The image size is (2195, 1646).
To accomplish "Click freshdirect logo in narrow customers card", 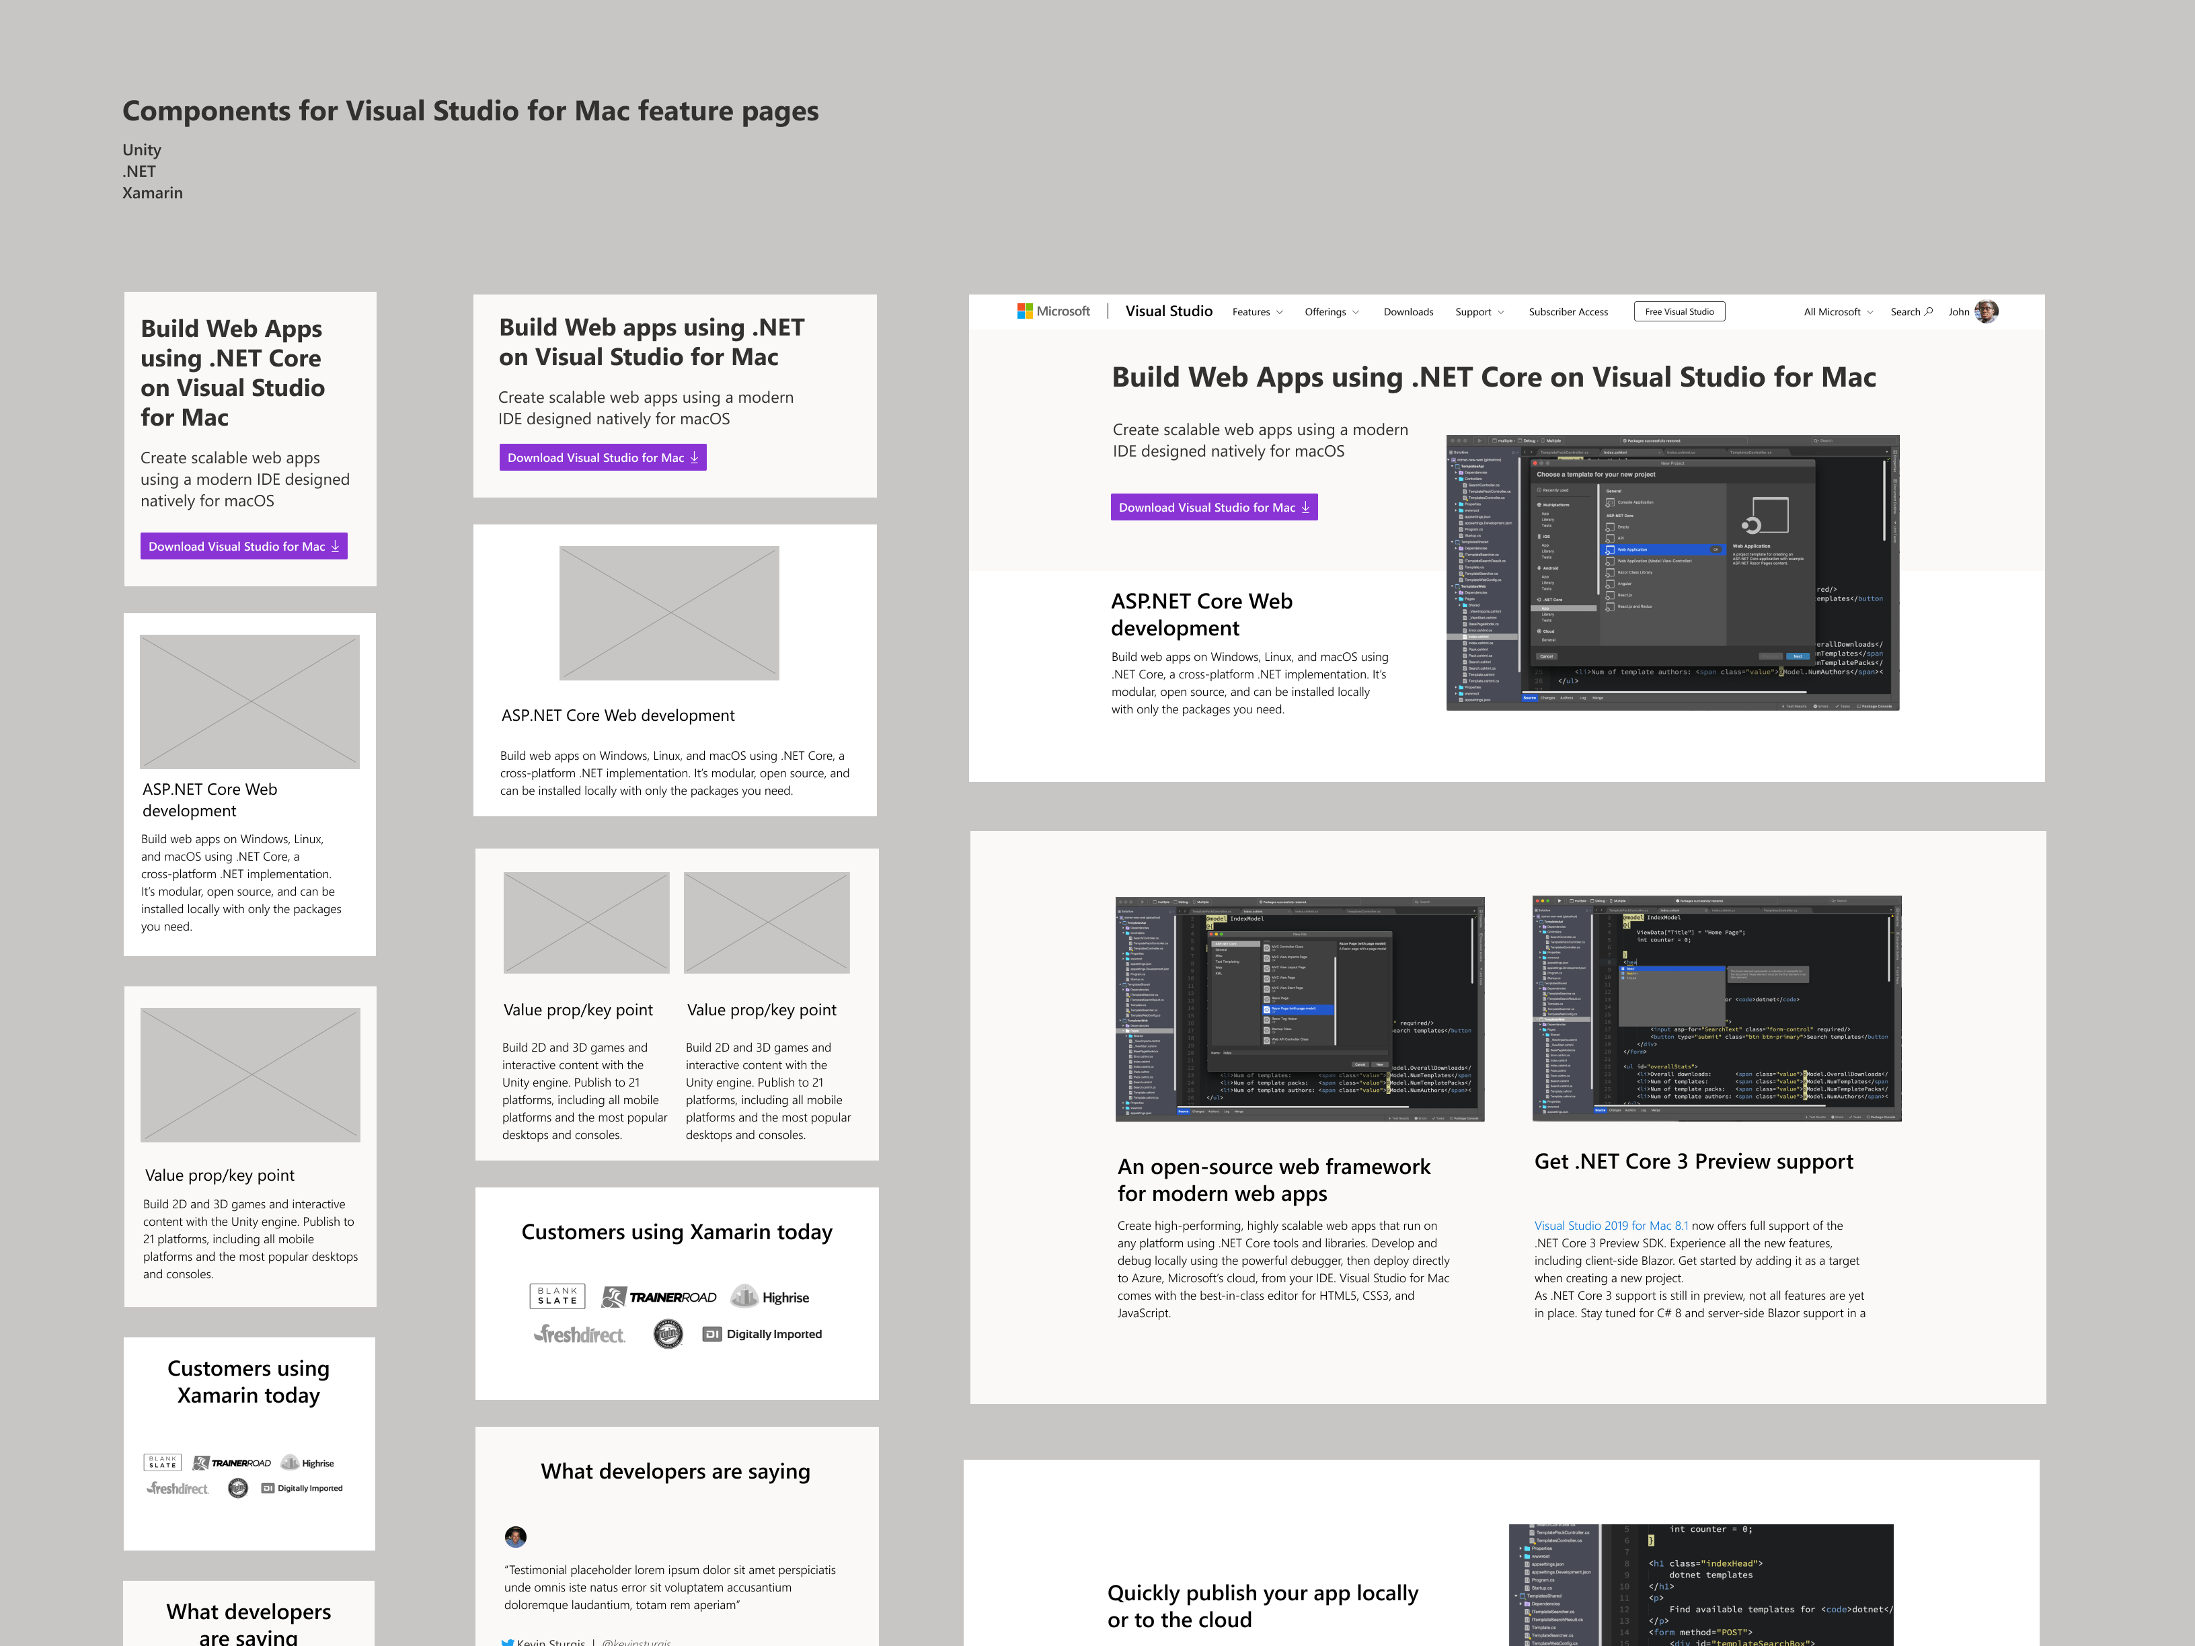I will 178,1488.
